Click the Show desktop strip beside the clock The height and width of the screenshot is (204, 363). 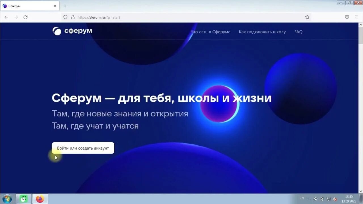[361, 199]
